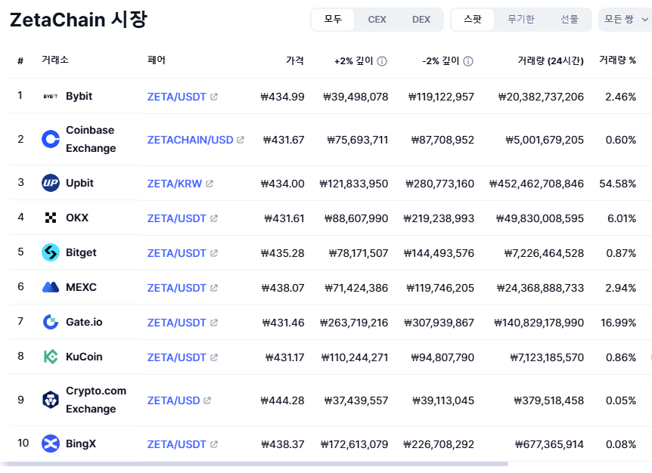Sort by the 거래량 % column header
The width and height of the screenshot is (652, 473).
pos(617,60)
